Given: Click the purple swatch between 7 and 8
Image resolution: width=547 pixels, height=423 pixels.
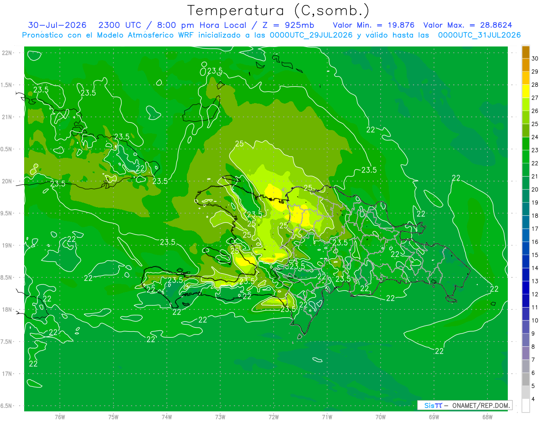Looking at the screenshot, I should tap(526, 353).
